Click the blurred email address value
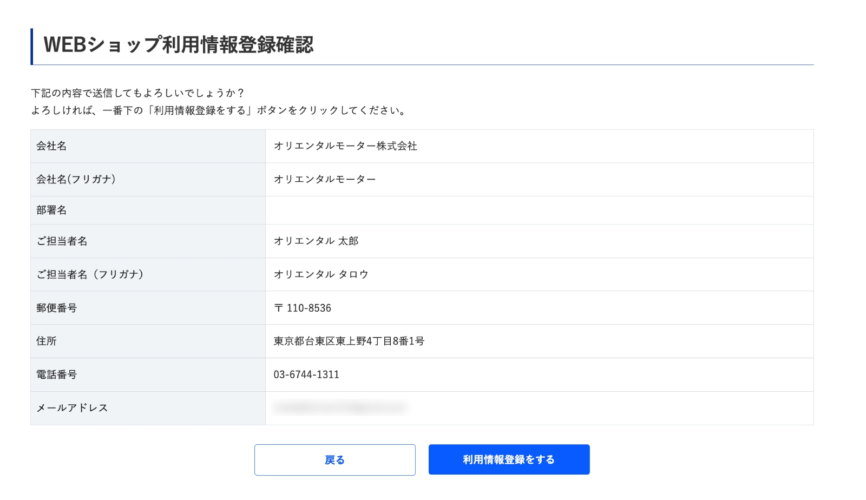This screenshot has height=500, width=866. 340,407
